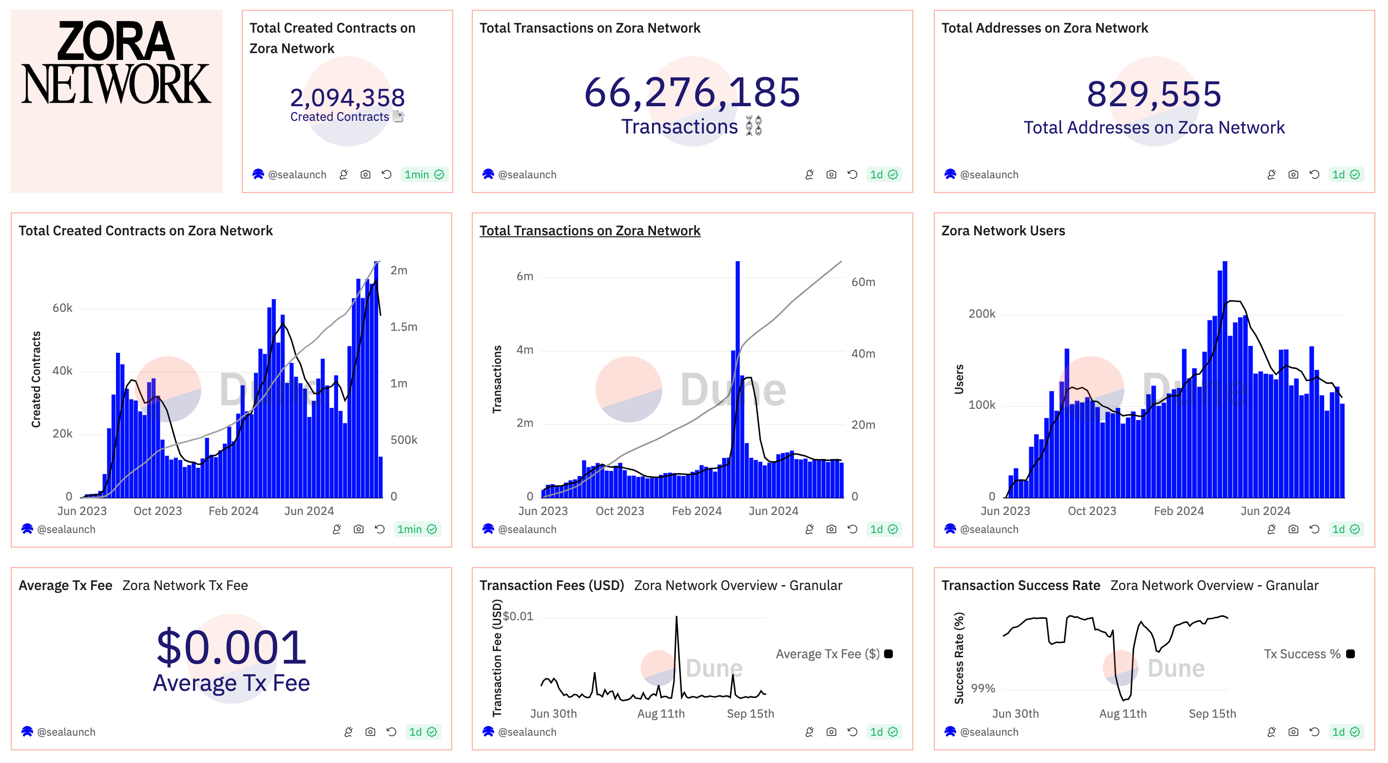Screen dimensions: 1388x763
Task: Click the camera icon under the Transaction Fees (USD) chart
Action: coord(831,732)
